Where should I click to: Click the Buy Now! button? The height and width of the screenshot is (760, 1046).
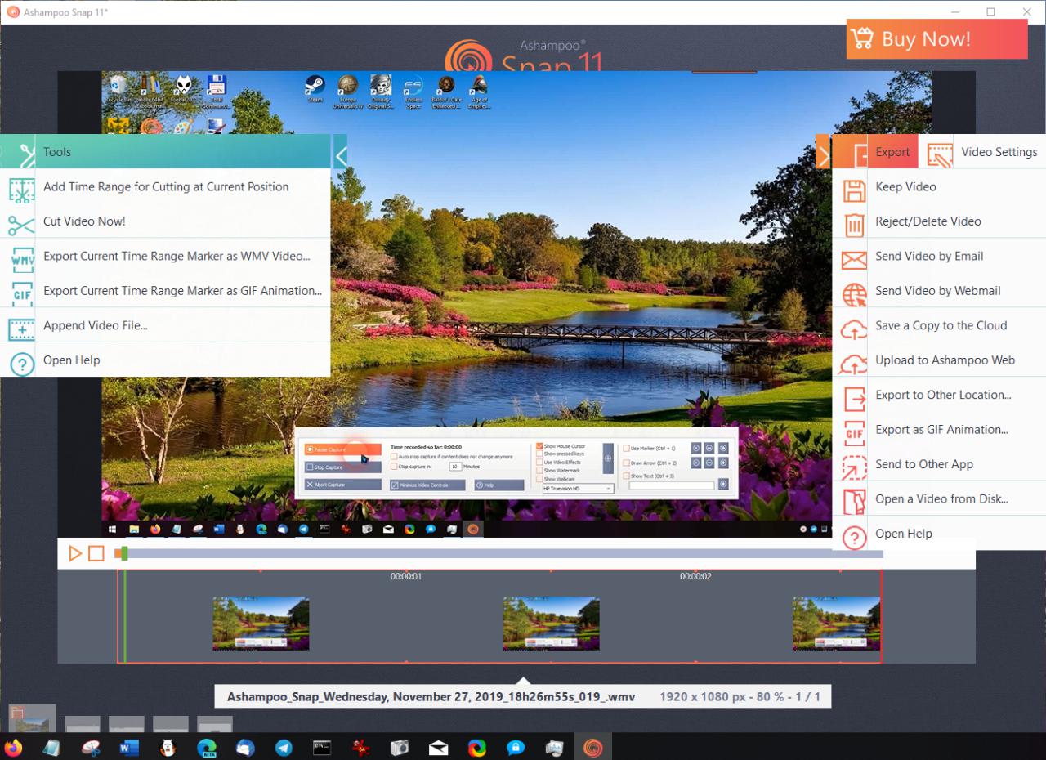click(x=936, y=39)
